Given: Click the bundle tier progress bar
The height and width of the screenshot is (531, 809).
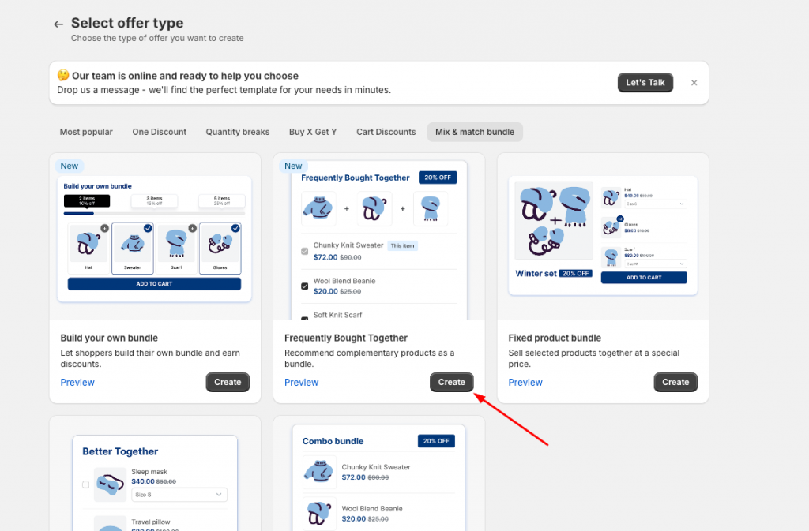Looking at the screenshot, I should (x=154, y=213).
